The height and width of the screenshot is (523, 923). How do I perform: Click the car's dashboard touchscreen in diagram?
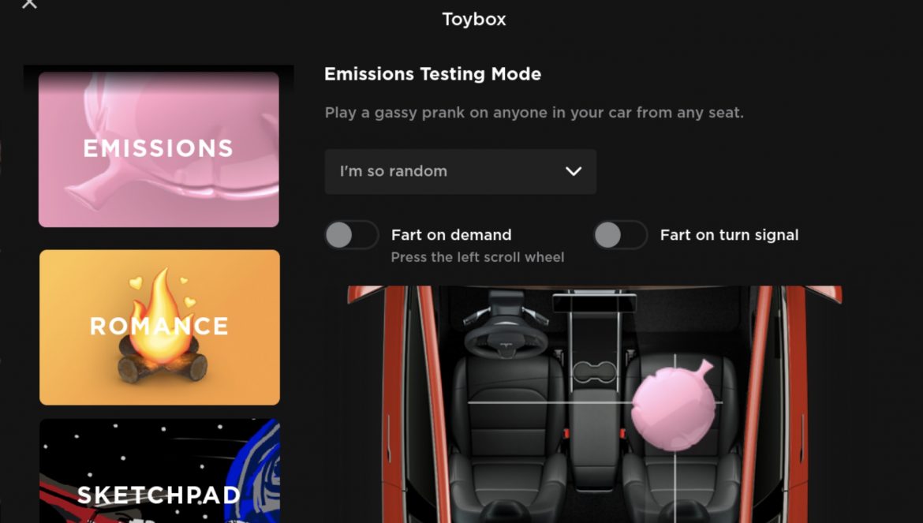594,302
